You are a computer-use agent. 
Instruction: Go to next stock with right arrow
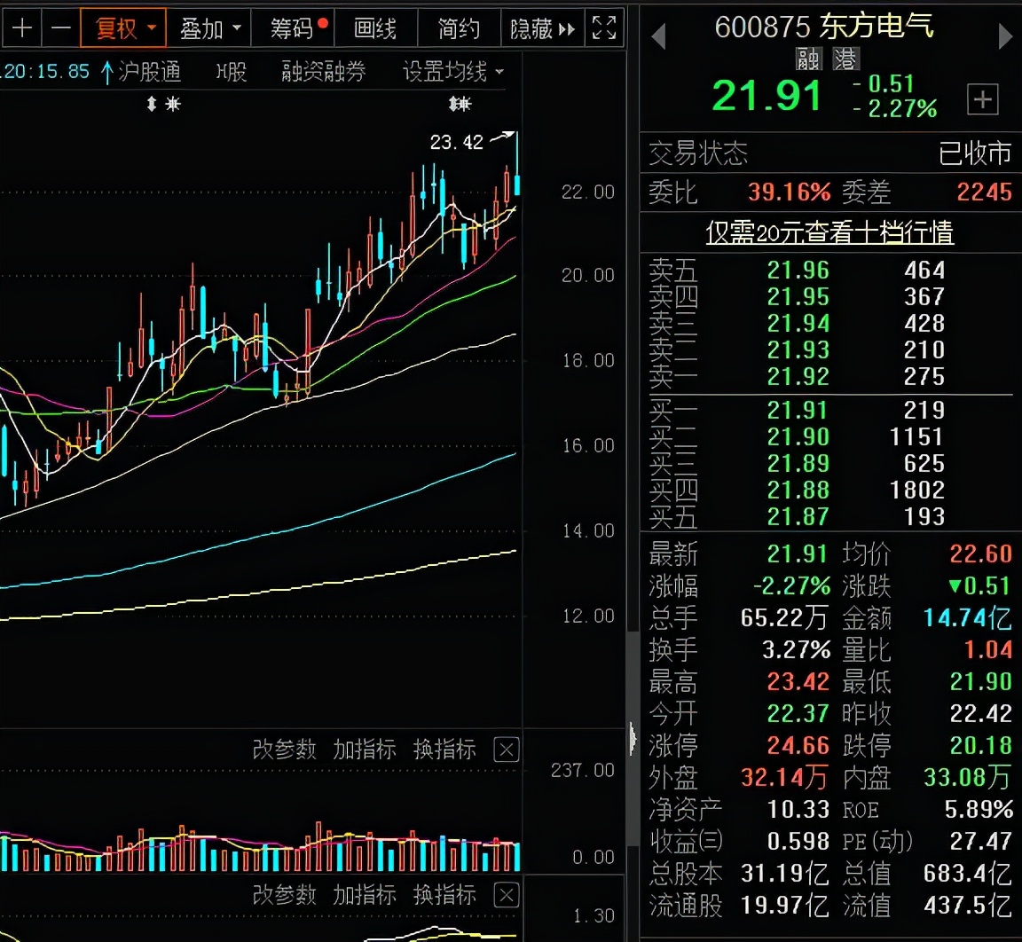pos(1005,36)
